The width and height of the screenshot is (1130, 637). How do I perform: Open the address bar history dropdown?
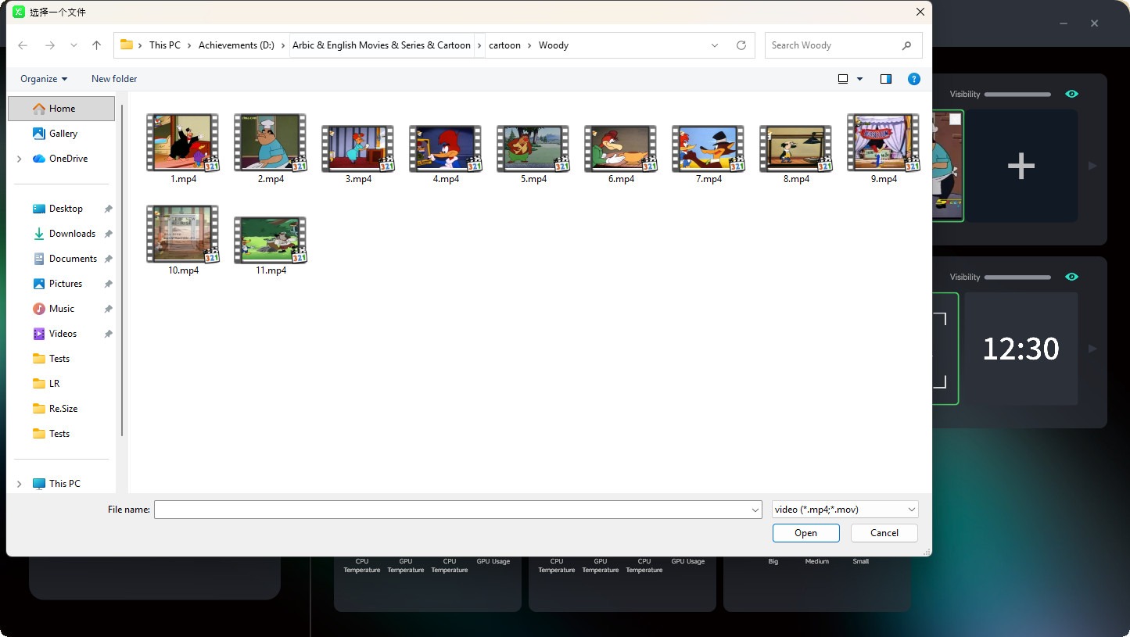coord(715,45)
